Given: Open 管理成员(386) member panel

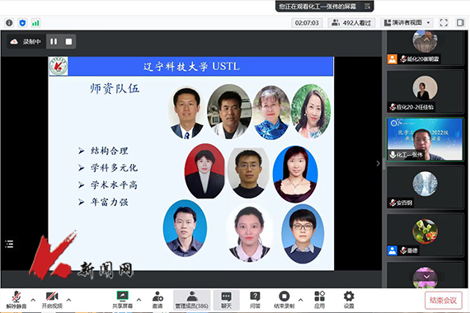Looking at the screenshot, I should pyautogui.click(x=191, y=300).
